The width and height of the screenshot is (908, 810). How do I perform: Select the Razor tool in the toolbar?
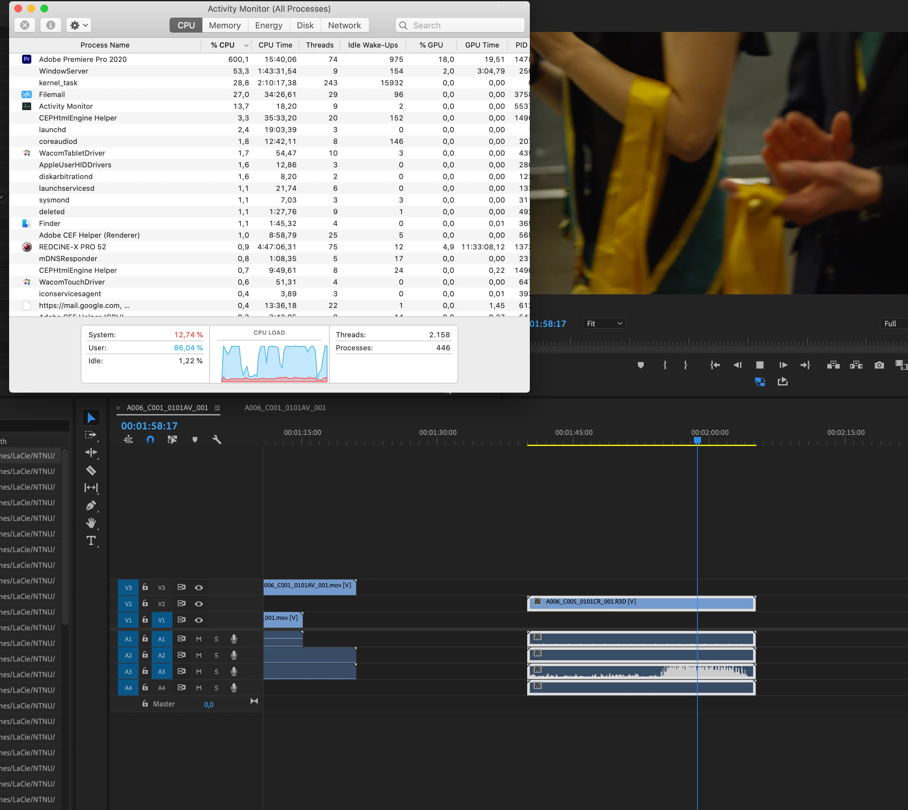click(91, 470)
